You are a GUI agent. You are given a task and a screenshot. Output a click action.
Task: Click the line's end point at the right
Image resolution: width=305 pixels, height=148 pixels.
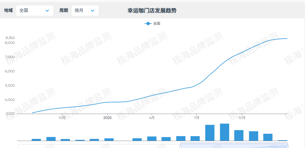pyautogui.click(x=287, y=38)
